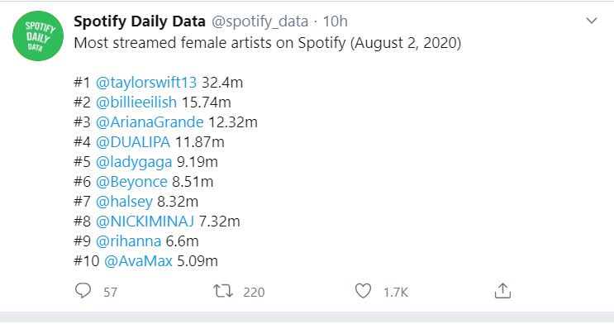Retweet this post using the retweet icon
Image resolution: width=614 pixels, height=324 pixels.
pos(223,291)
